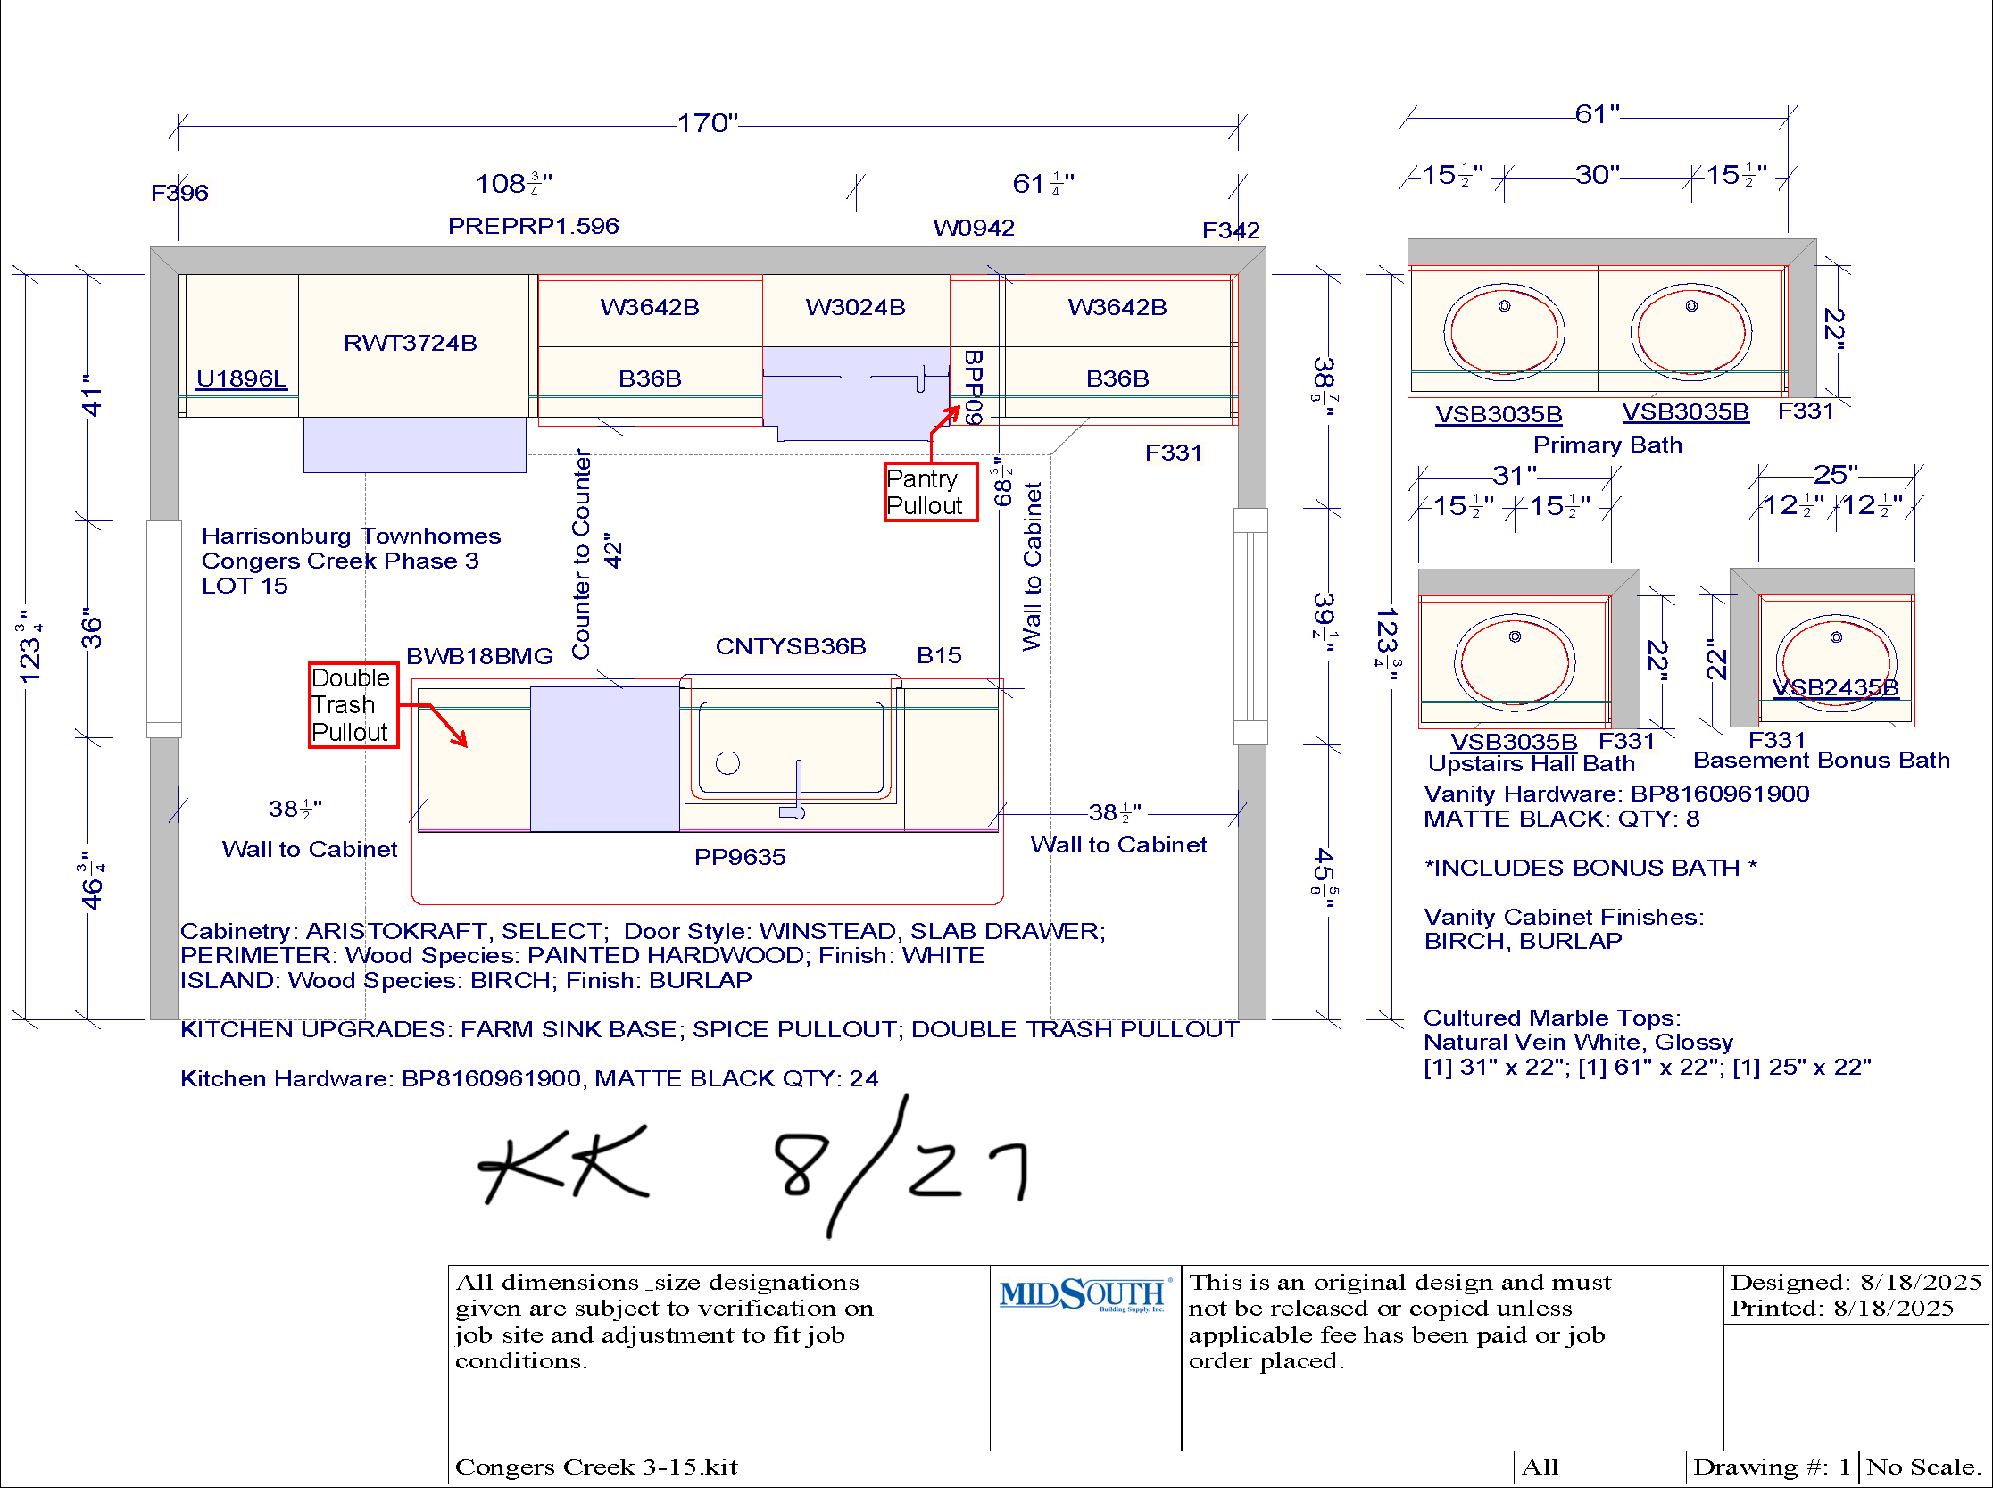Click the MidSouth Building Supply logo
Viewport: 1993px width, 1488px height.
[x=1084, y=1295]
